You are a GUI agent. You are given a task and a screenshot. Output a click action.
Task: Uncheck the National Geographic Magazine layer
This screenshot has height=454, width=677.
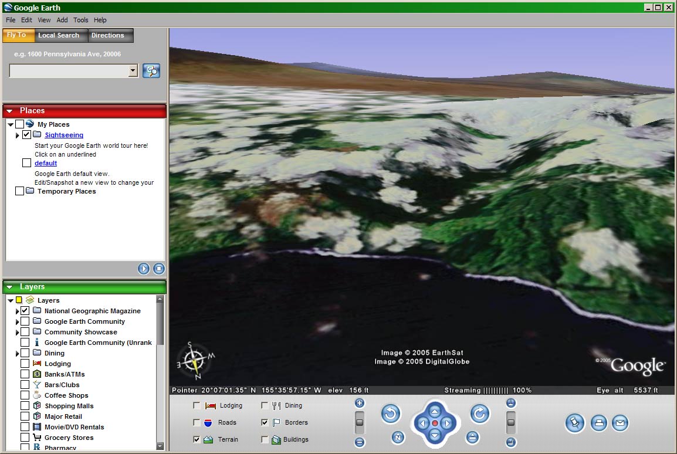click(x=25, y=311)
